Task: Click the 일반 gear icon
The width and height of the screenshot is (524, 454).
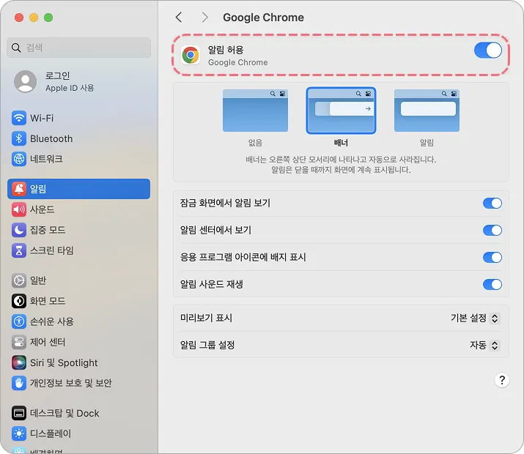Action: [19, 280]
